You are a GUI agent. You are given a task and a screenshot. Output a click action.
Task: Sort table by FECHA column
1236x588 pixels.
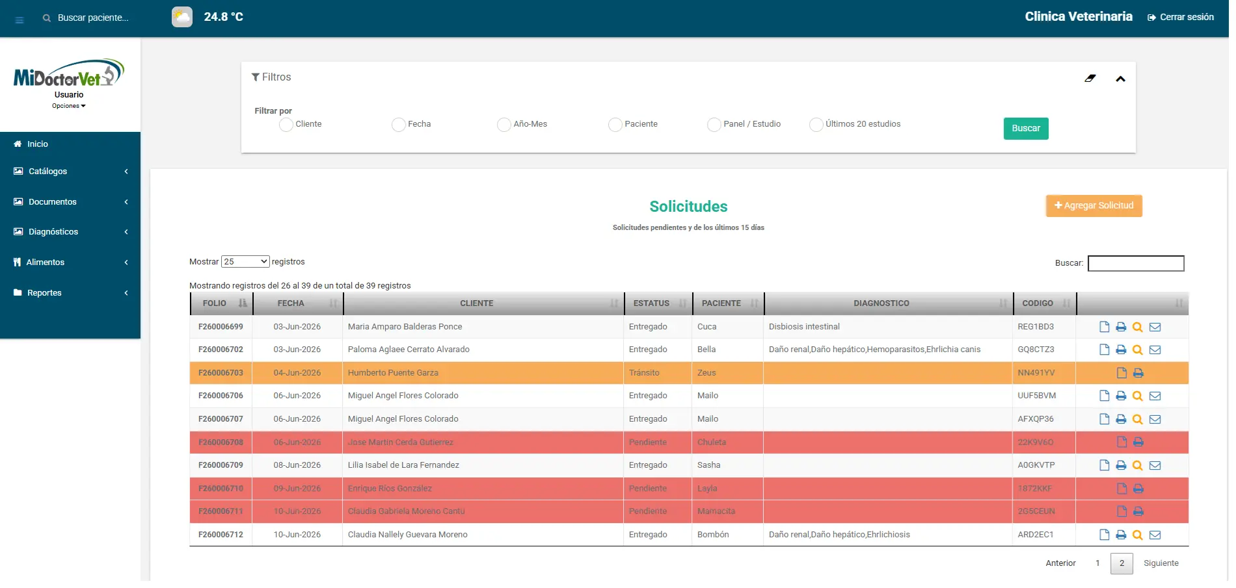pos(298,303)
